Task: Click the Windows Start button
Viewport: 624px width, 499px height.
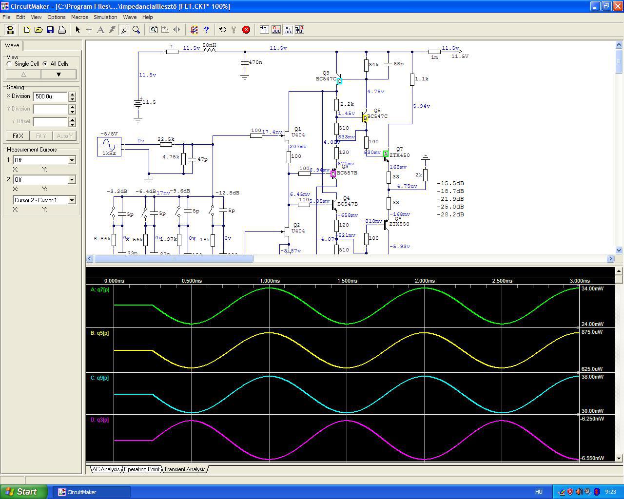Action: 24,492
